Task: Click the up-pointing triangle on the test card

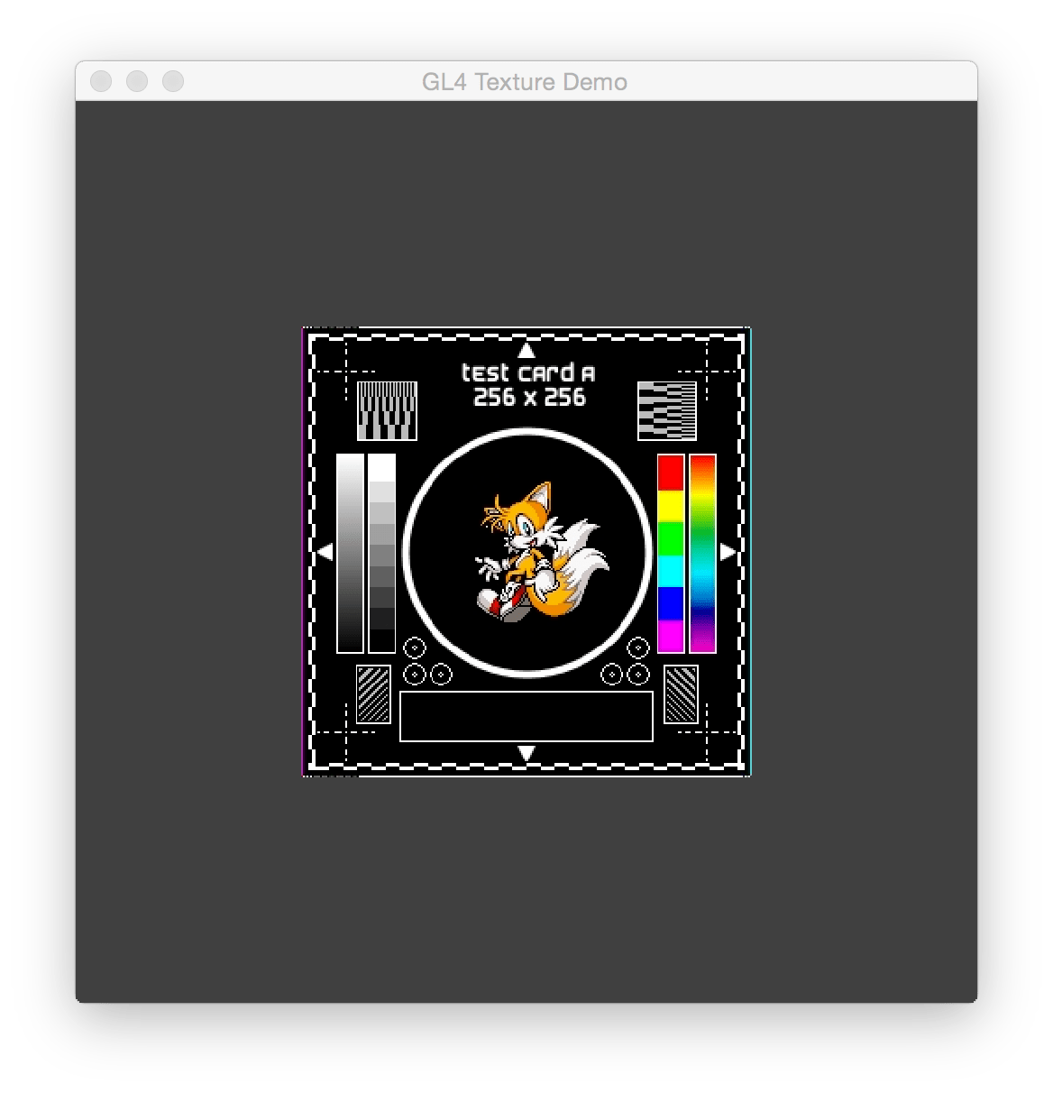Action: [526, 350]
